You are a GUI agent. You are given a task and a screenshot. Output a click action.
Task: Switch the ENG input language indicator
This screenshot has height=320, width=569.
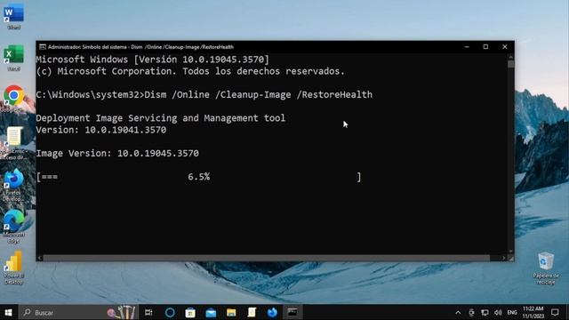[512, 312]
